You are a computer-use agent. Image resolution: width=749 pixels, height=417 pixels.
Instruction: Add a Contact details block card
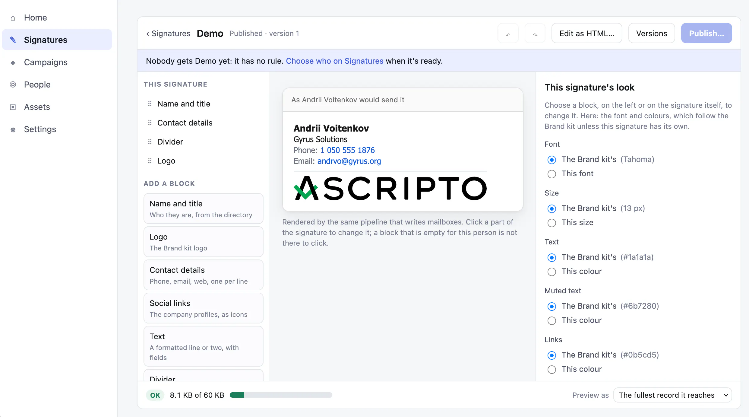pyautogui.click(x=204, y=275)
